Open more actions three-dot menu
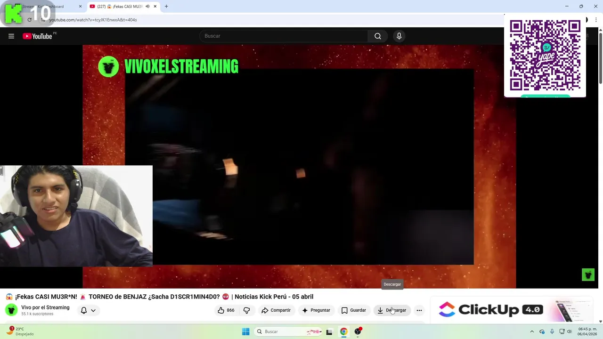Image resolution: width=603 pixels, height=339 pixels. (x=419, y=310)
